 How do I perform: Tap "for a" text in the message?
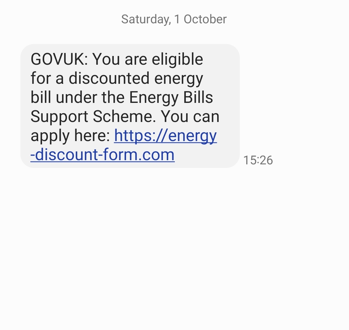point(47,78)
